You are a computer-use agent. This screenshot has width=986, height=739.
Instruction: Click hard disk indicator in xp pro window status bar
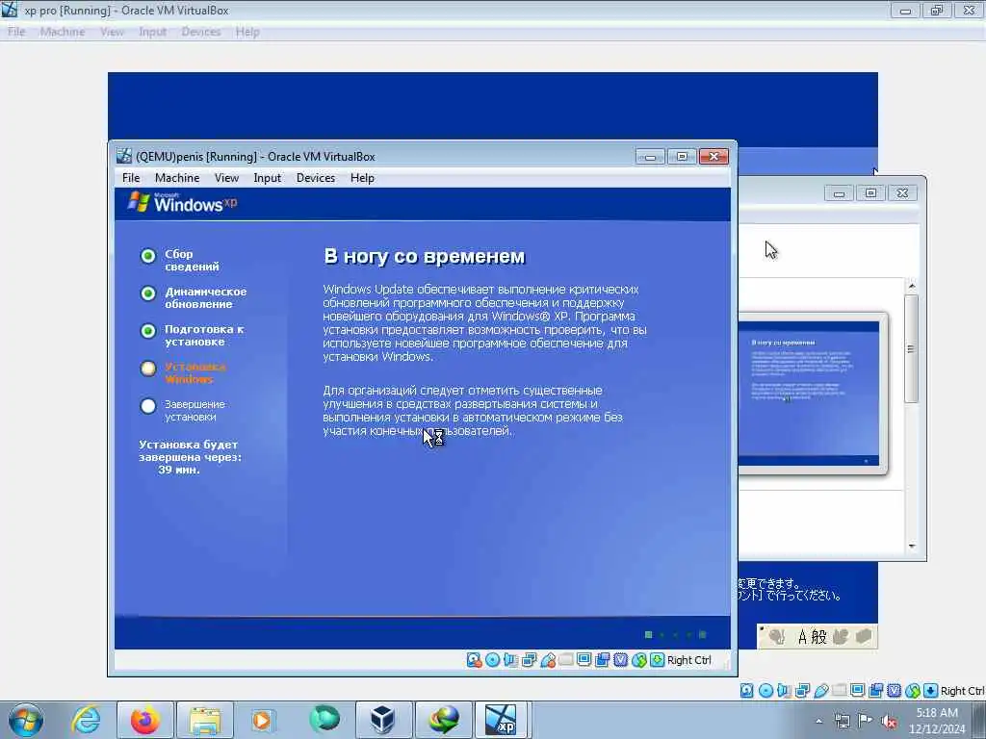coord(746,691)
